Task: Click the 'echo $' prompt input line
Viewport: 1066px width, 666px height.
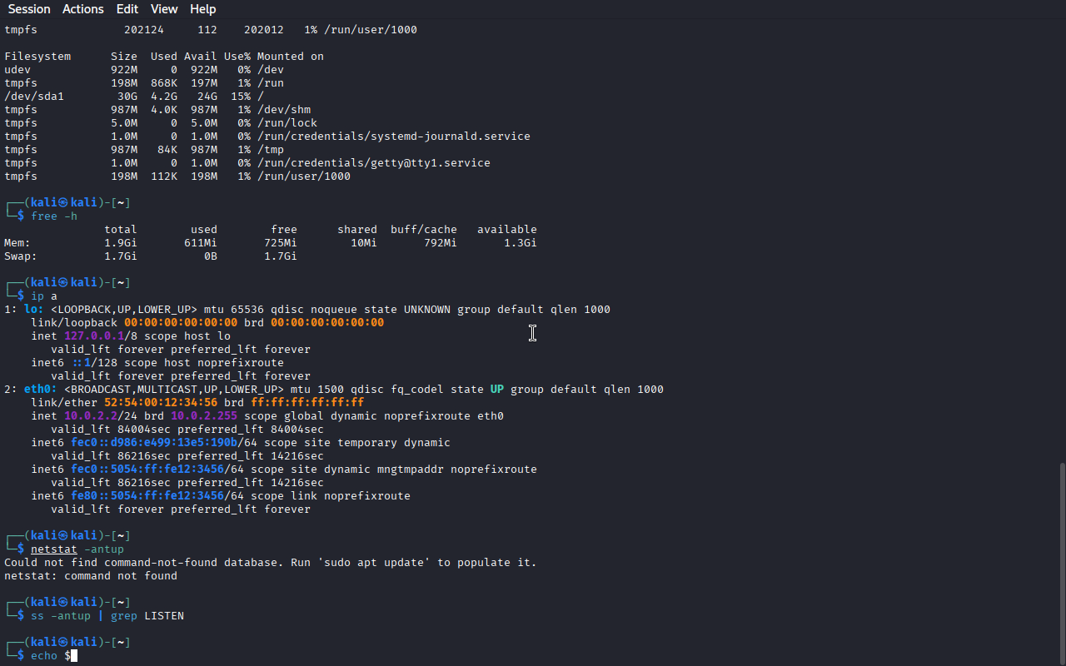Action: pyautogui.click(x=54, y=656)
